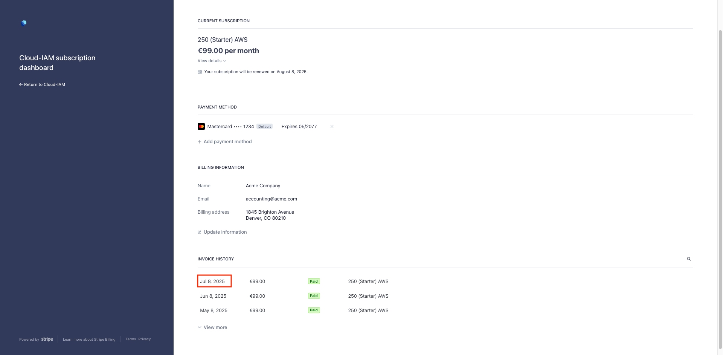This screenshot has height=355, width=723.
Task: Click 250 (Starter) AWS in May 8 row
Action: coord(368,311)
